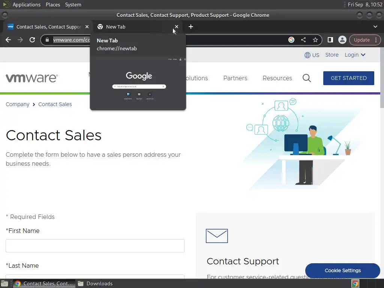This screenshot has height=288, width=384.
Task: Click the GNOME menu icon beside Applications
Action: [6, 4]
